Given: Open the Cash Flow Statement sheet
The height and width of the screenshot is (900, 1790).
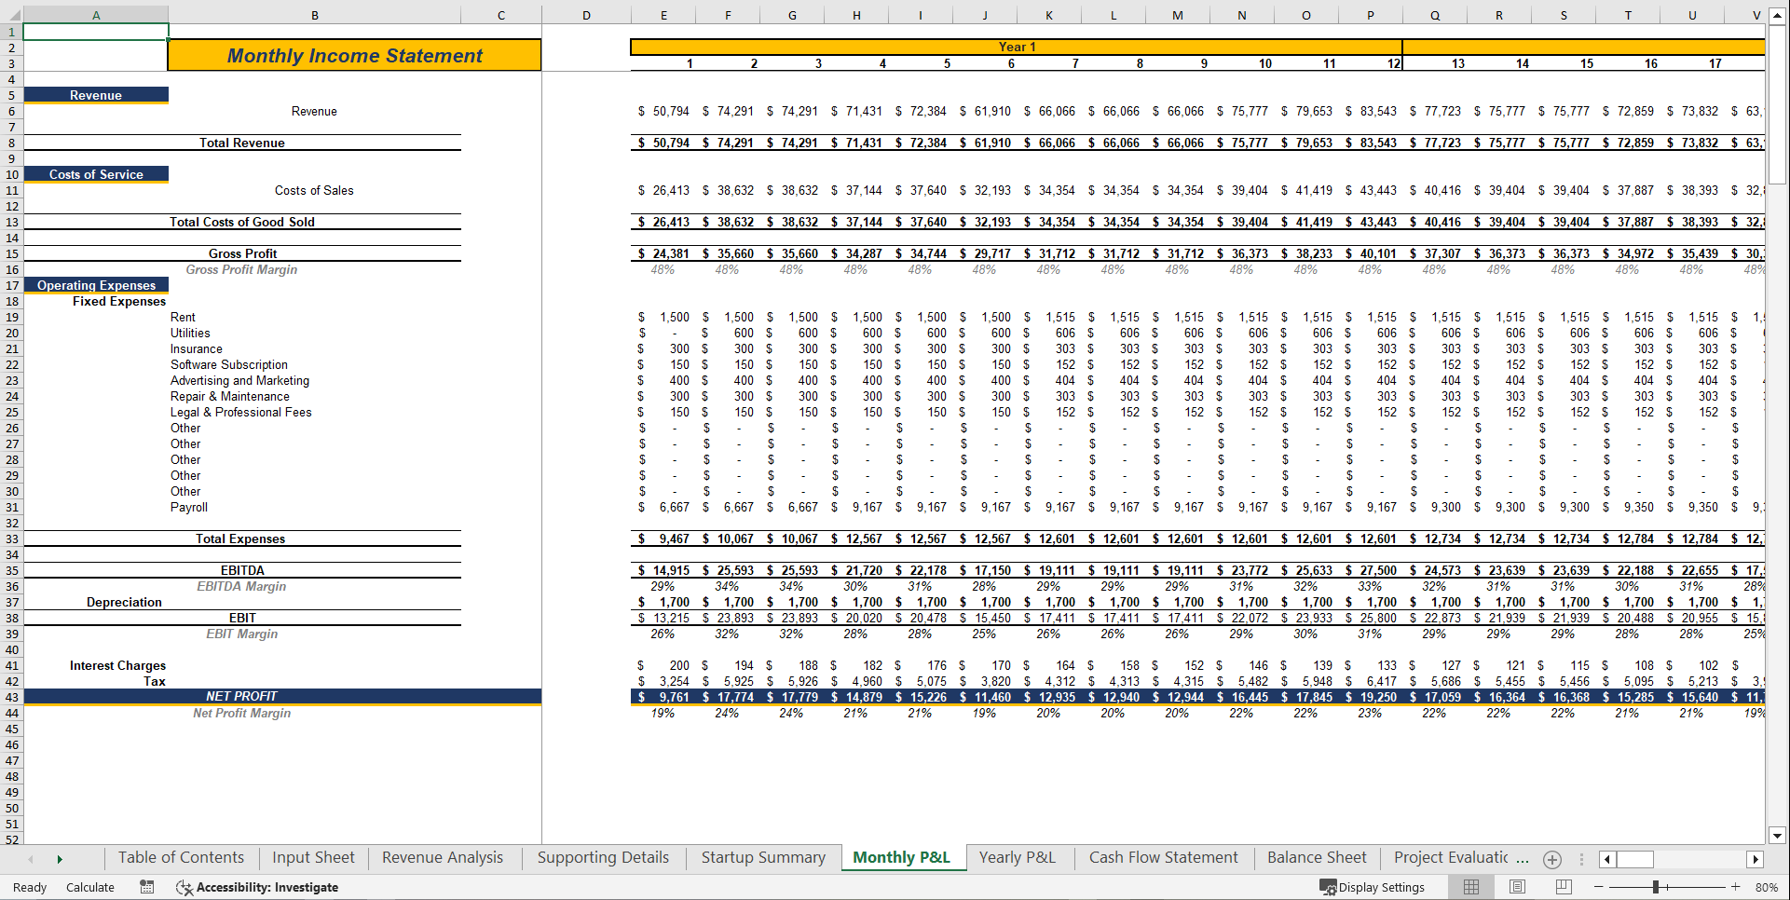Looking at the screenshot, I should click(x=1163, y=857).
